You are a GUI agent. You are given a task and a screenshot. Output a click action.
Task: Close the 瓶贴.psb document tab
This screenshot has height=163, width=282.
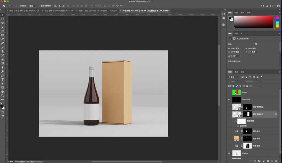43,11
